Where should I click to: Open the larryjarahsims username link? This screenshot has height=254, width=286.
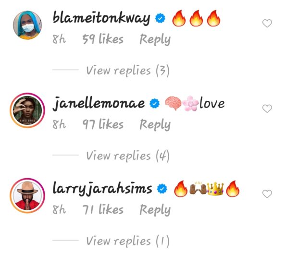point(102,189)
